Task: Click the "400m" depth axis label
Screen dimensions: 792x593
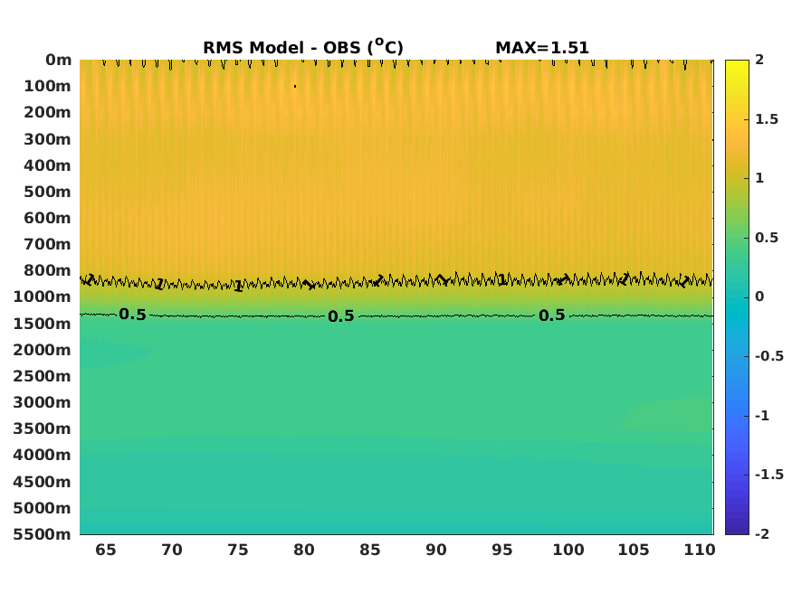Action: (47, 165)
